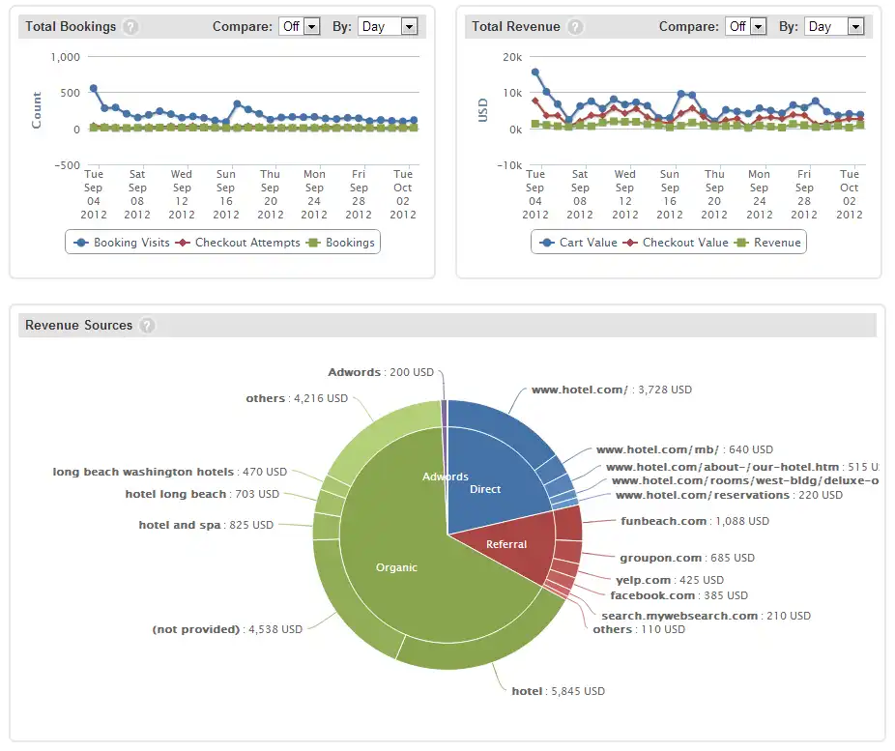This screenshot has height=751, width=895.
Task: Toggle the Checkout Attempts series in the legend
Action: click(x=238, y=243)
